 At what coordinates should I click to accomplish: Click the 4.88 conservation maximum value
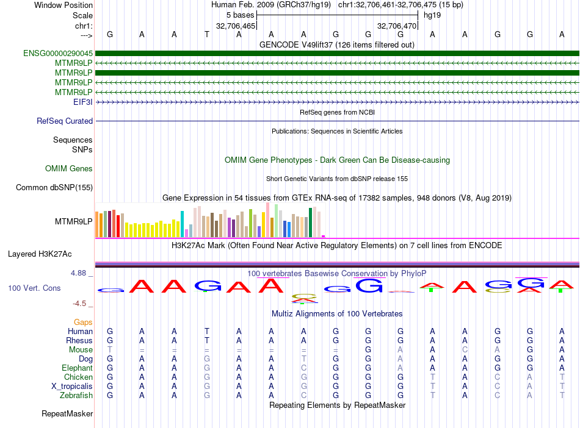(x=78, y=273)
